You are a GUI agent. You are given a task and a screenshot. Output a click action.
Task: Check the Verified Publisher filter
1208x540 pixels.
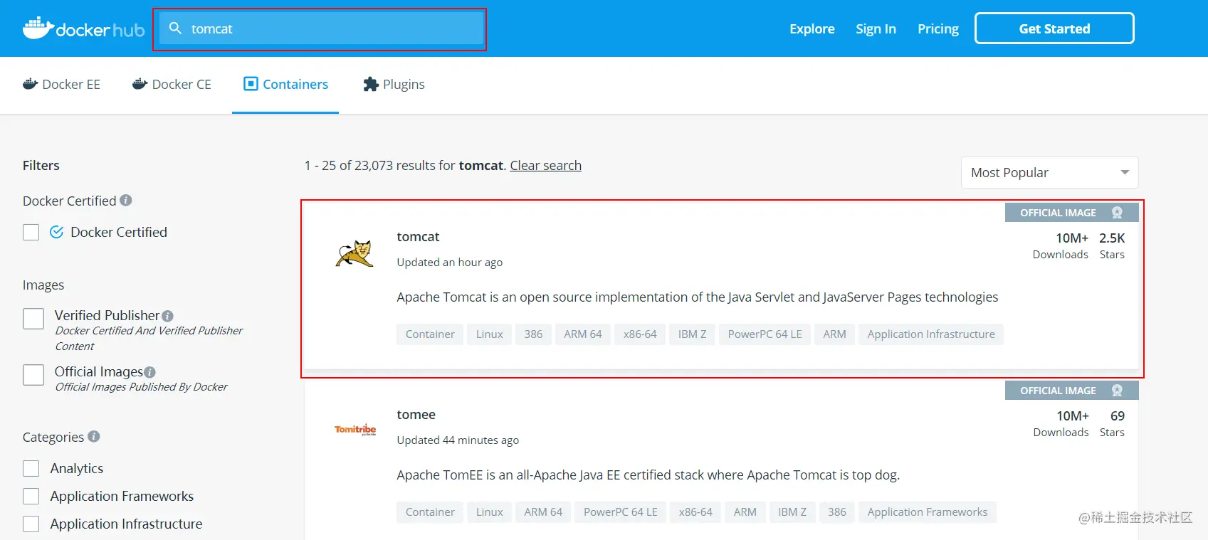33,319
